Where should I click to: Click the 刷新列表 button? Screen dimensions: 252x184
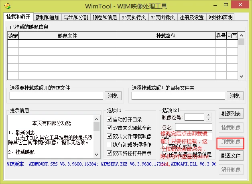click(x=231, y=113)
